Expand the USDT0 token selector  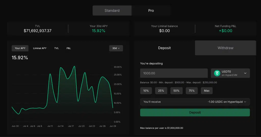(245, 73)
